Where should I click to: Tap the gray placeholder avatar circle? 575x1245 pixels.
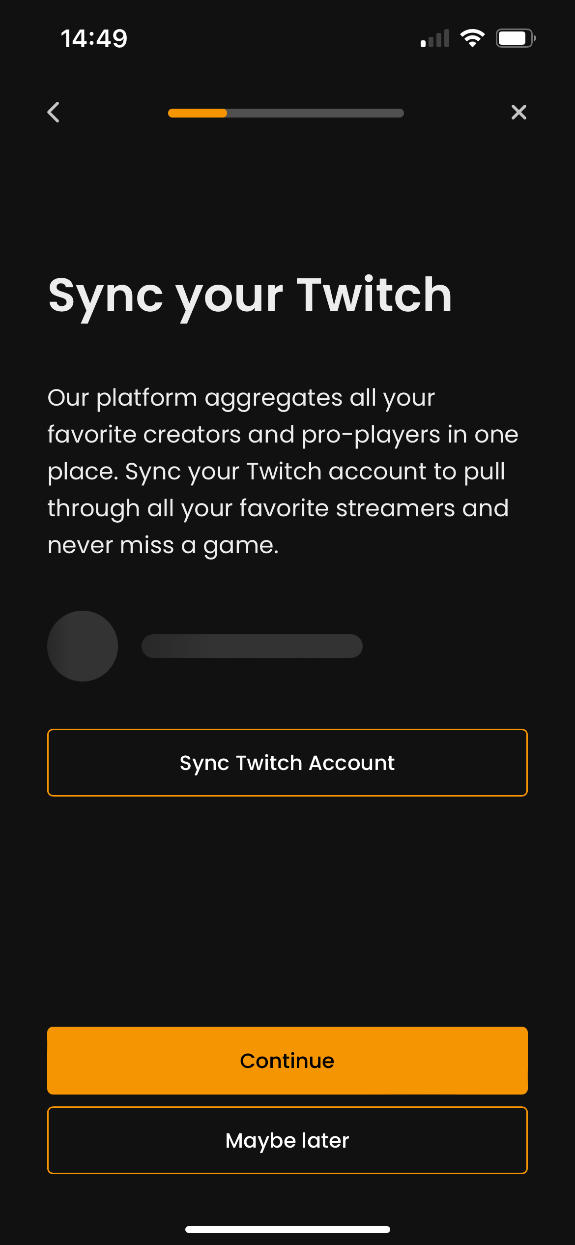pyautogui.click(x=83, y=646)
